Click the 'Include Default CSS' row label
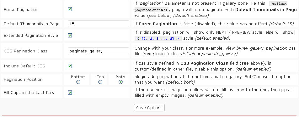The width and height of the screenshot is (299, 117). coord(24,66)
